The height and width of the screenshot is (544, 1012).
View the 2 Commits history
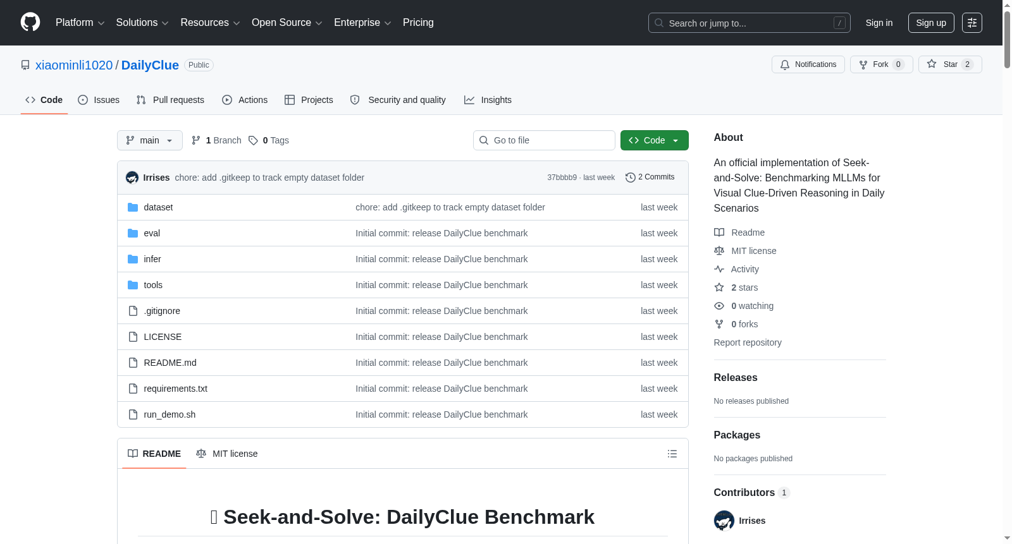650,177
